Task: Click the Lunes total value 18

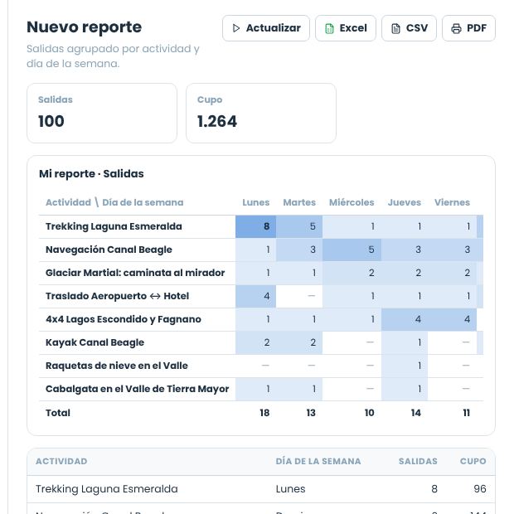Action: (x=264, y=413)
